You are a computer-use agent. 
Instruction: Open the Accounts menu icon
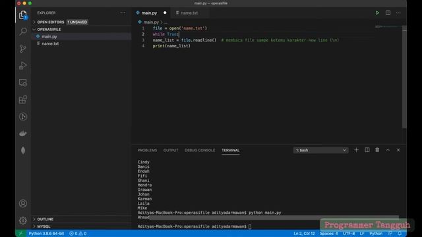coord(23,203)
